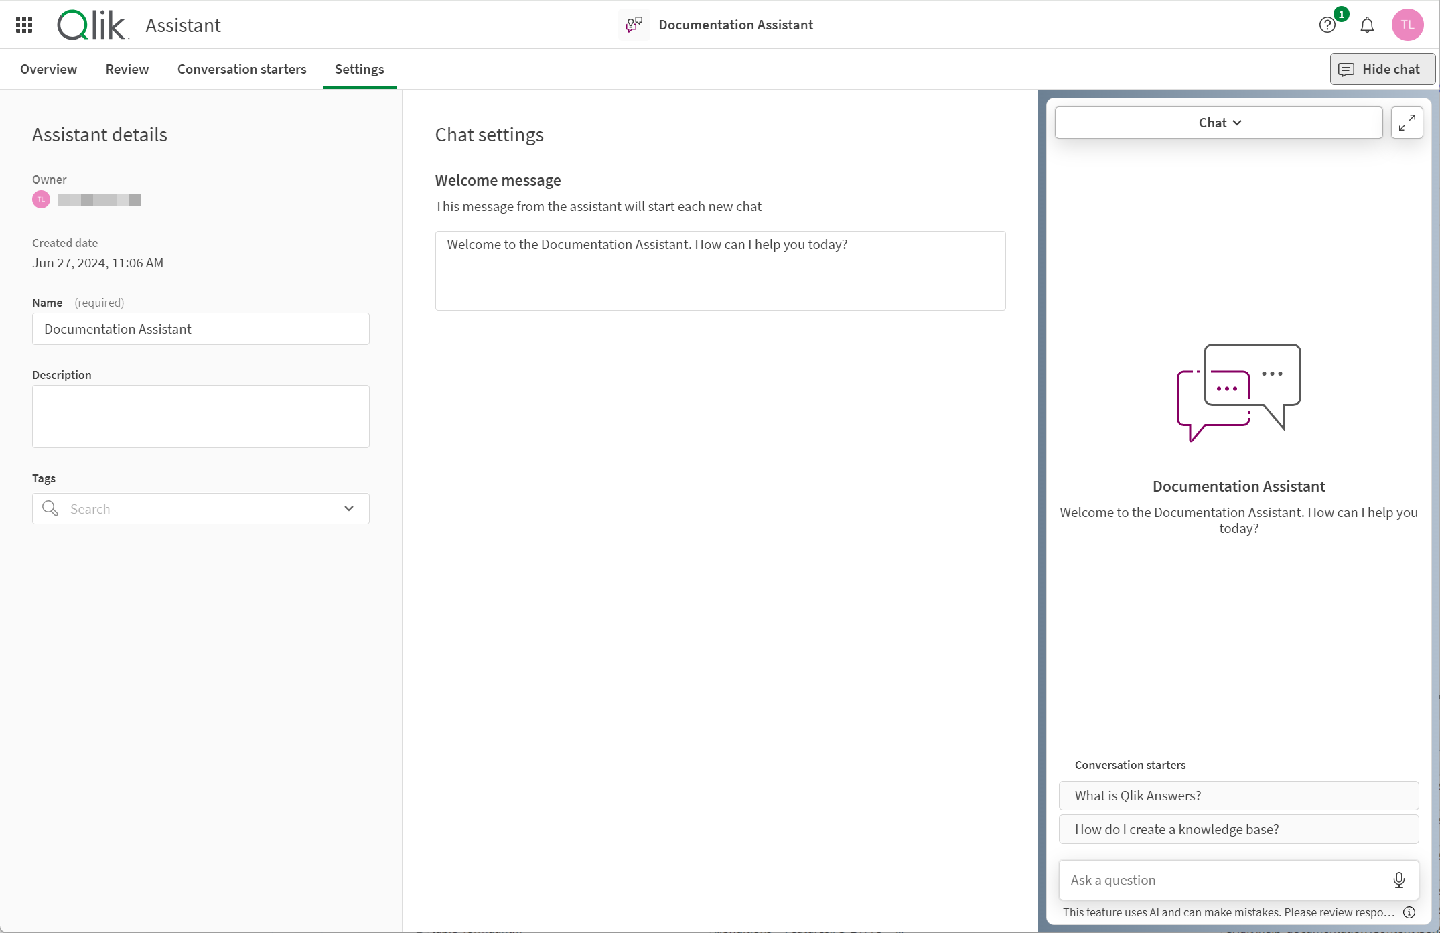Select the Conversation starters tab
Image resolution: width=1440 pixels, height=933 pixels.
coord(241,69)
